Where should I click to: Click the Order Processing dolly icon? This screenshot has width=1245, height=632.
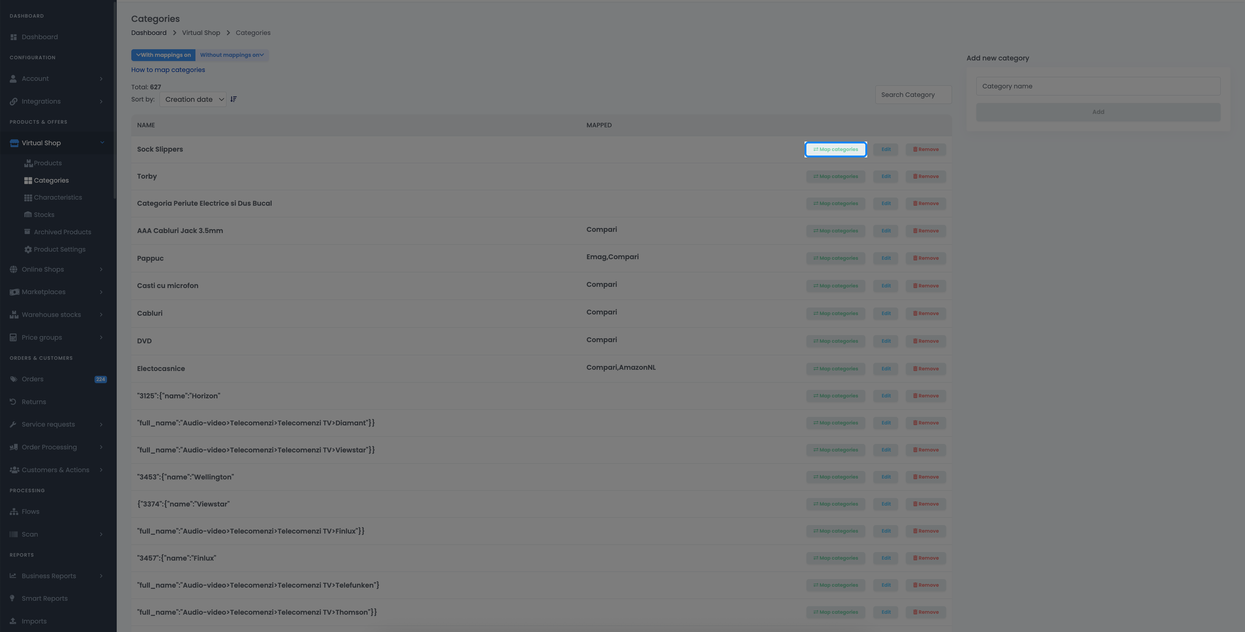[14, 448]
